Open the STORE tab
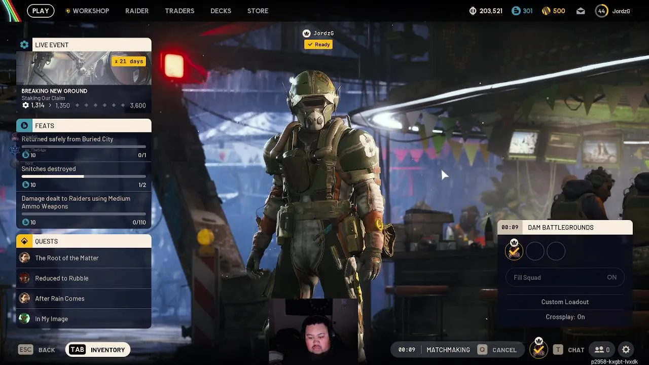Screen dimensions: 649x365 (x=258, y=11)
